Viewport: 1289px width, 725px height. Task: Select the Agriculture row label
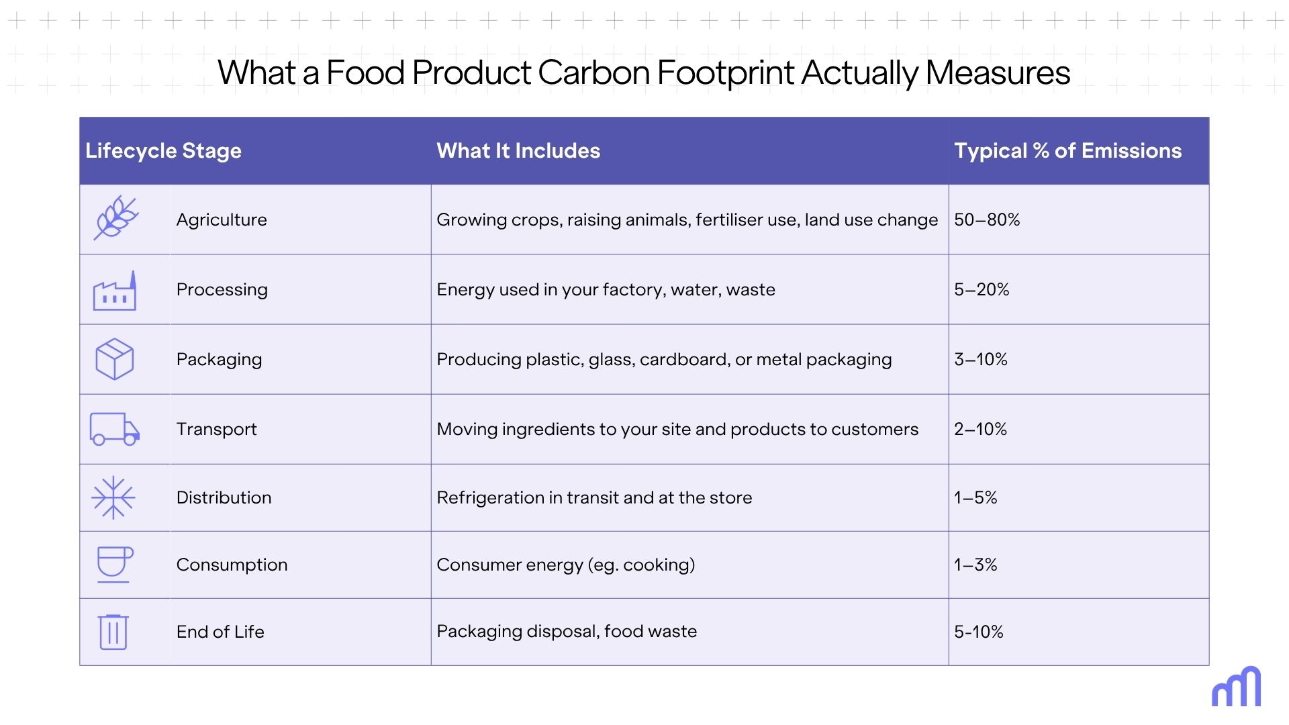(222, 220)
